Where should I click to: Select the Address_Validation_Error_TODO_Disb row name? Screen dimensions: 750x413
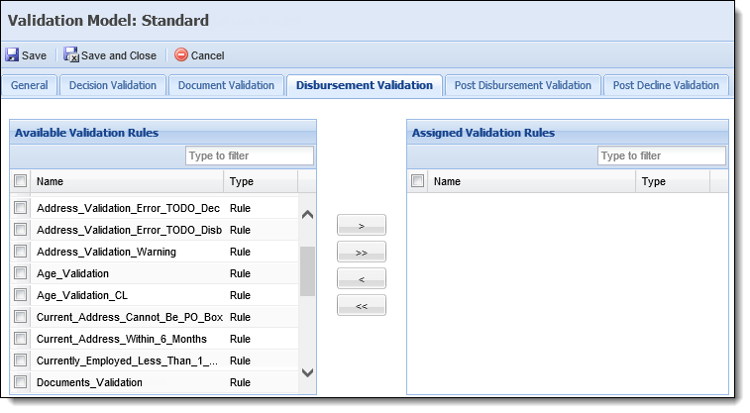129,230
